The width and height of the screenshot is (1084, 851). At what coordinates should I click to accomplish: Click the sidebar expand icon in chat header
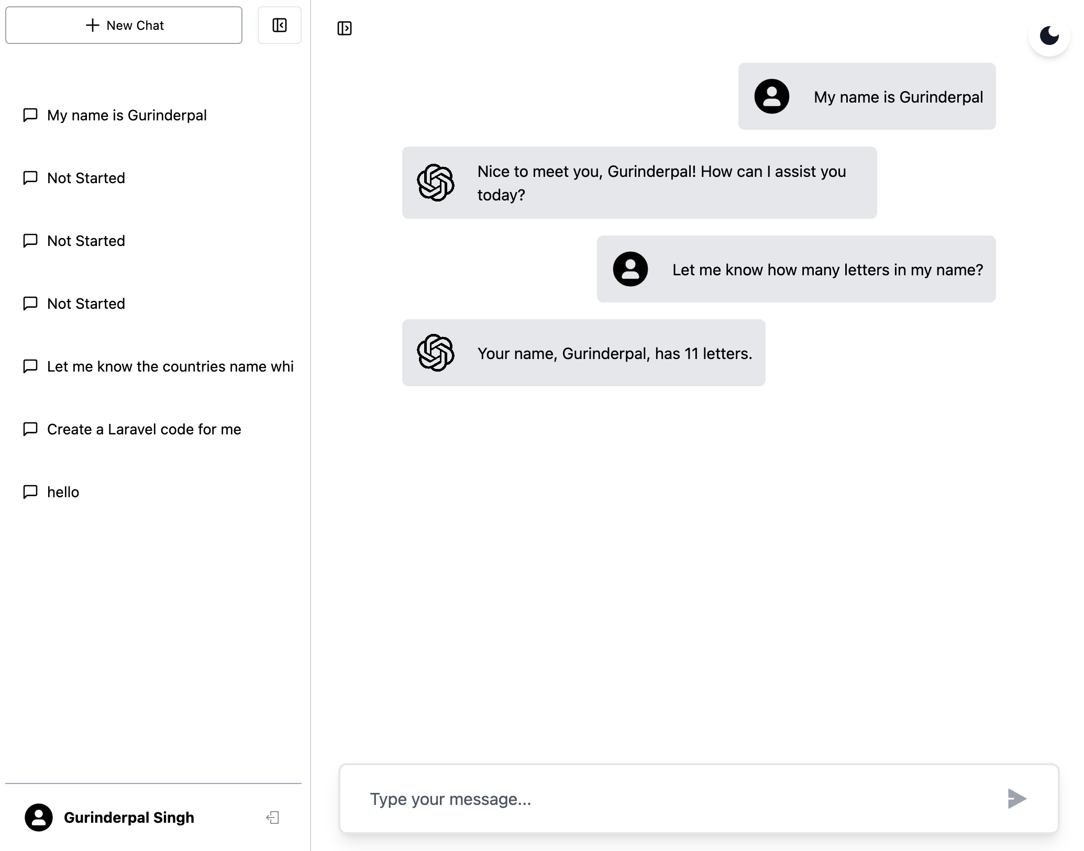pyautogui.click(x=345, y=28)
